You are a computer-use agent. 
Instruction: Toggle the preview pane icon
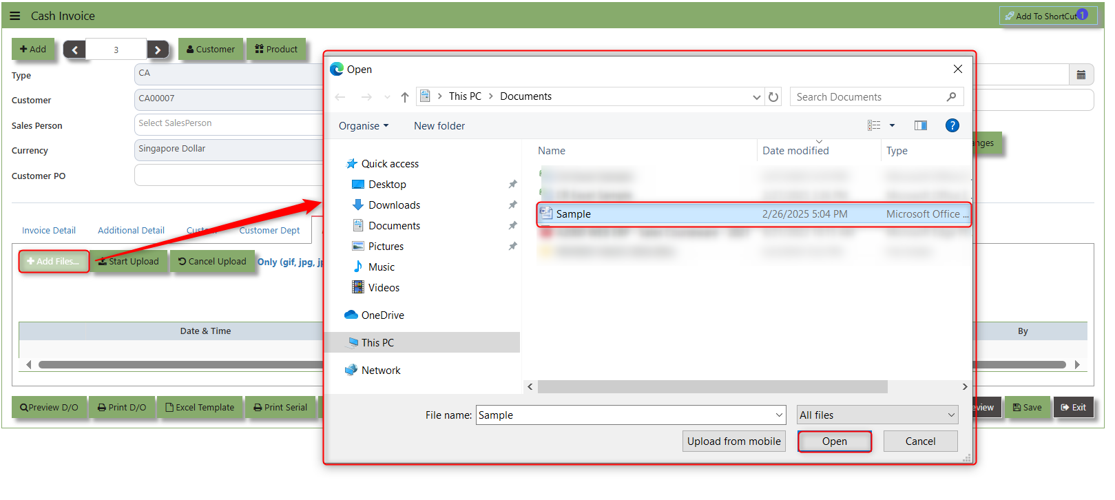click(920, 125)
